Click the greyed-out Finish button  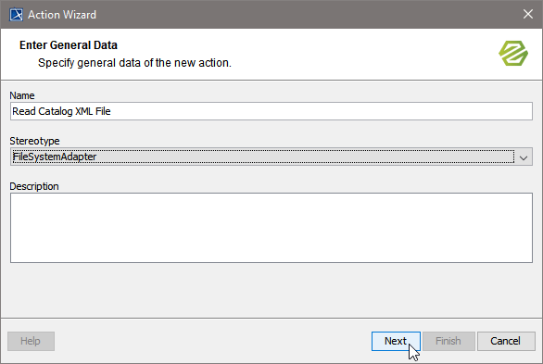pyautogui.click(x=448, y=341)
